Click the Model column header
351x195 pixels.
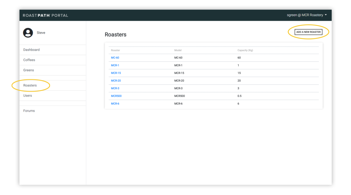click(x=178, y=50)
